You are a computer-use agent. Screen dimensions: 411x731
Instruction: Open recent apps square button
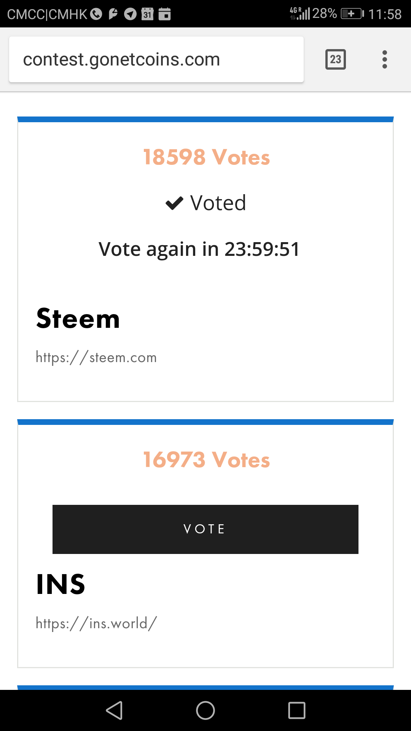(x=297, y=710)
